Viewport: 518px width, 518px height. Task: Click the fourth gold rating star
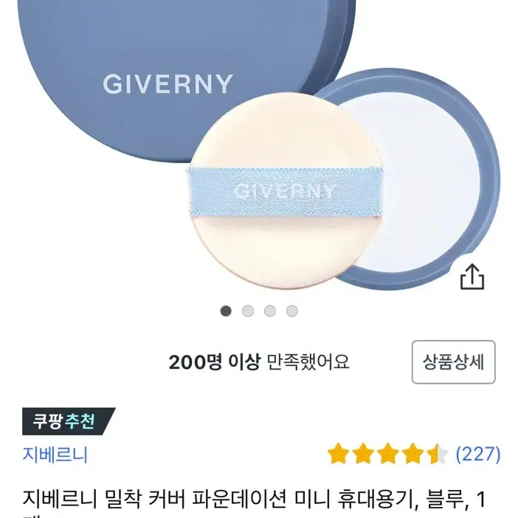pyautogui.click(x=412, y=454)
